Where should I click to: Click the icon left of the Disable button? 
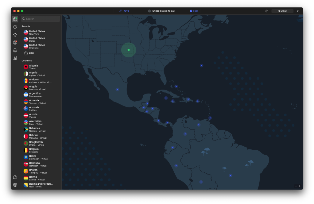(266, 11)
